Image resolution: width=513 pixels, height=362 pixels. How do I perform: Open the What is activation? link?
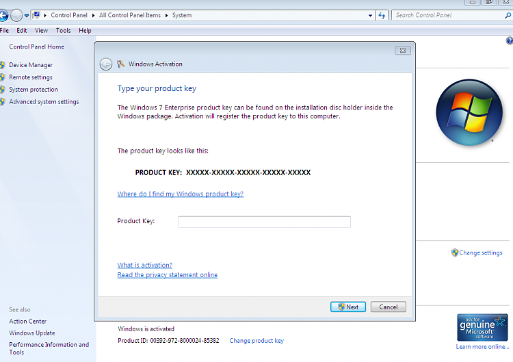144,265
